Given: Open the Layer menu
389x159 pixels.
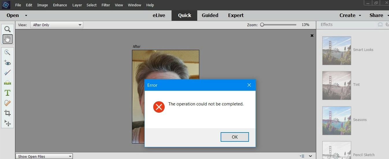Looking at the screenshot, I should tap(77, 5).
